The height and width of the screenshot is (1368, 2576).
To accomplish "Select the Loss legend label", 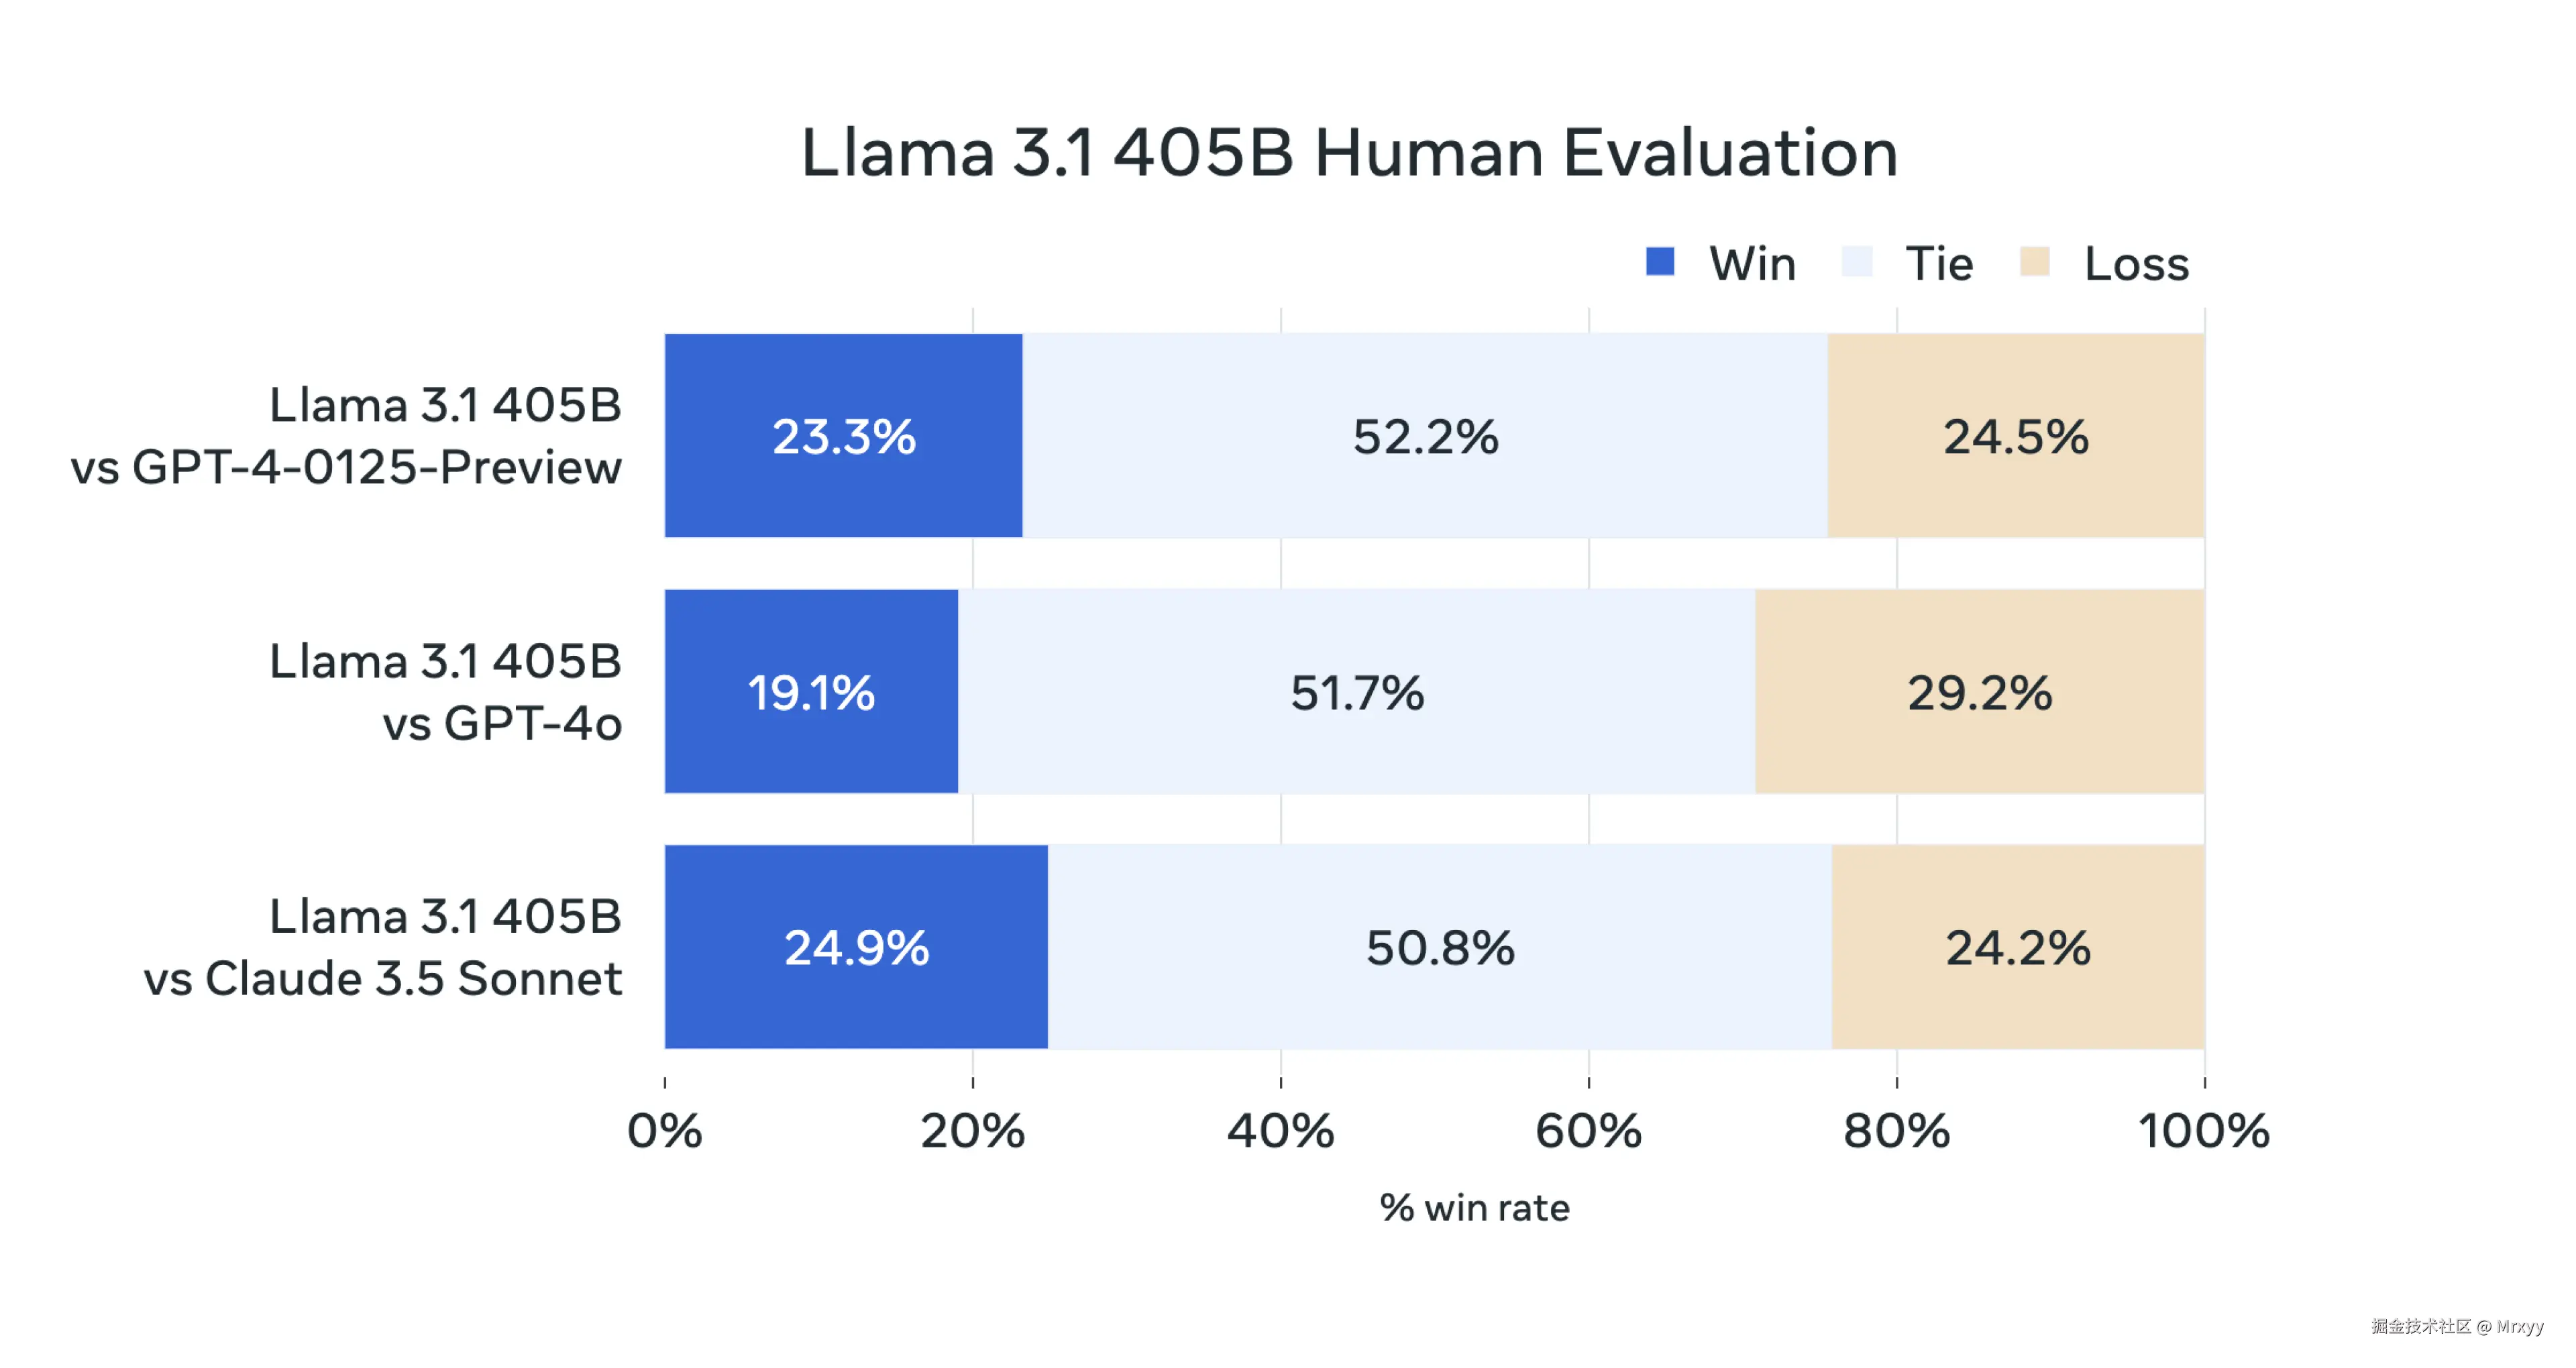I will (2136, 264).
